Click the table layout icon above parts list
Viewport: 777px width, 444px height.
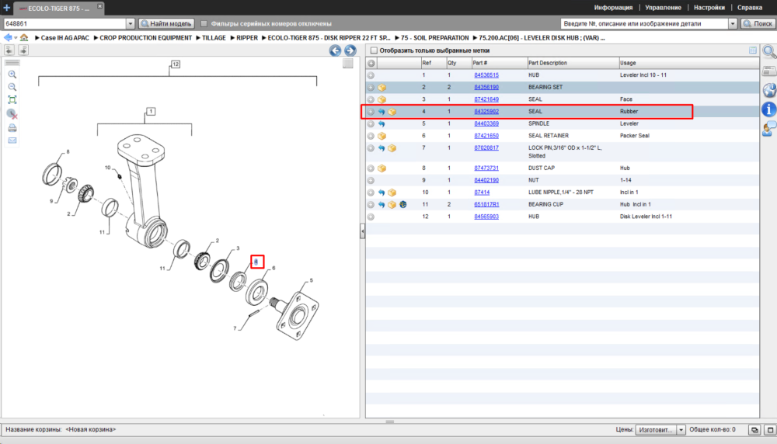tap(753, 50)
